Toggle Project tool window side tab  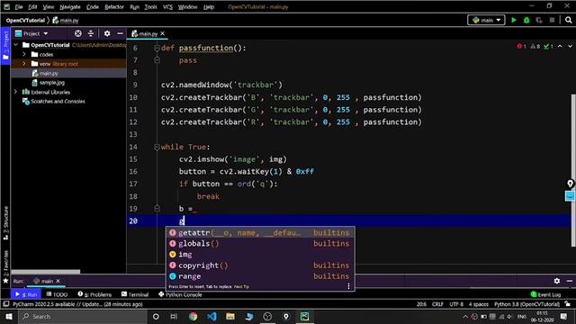[5, 46]
